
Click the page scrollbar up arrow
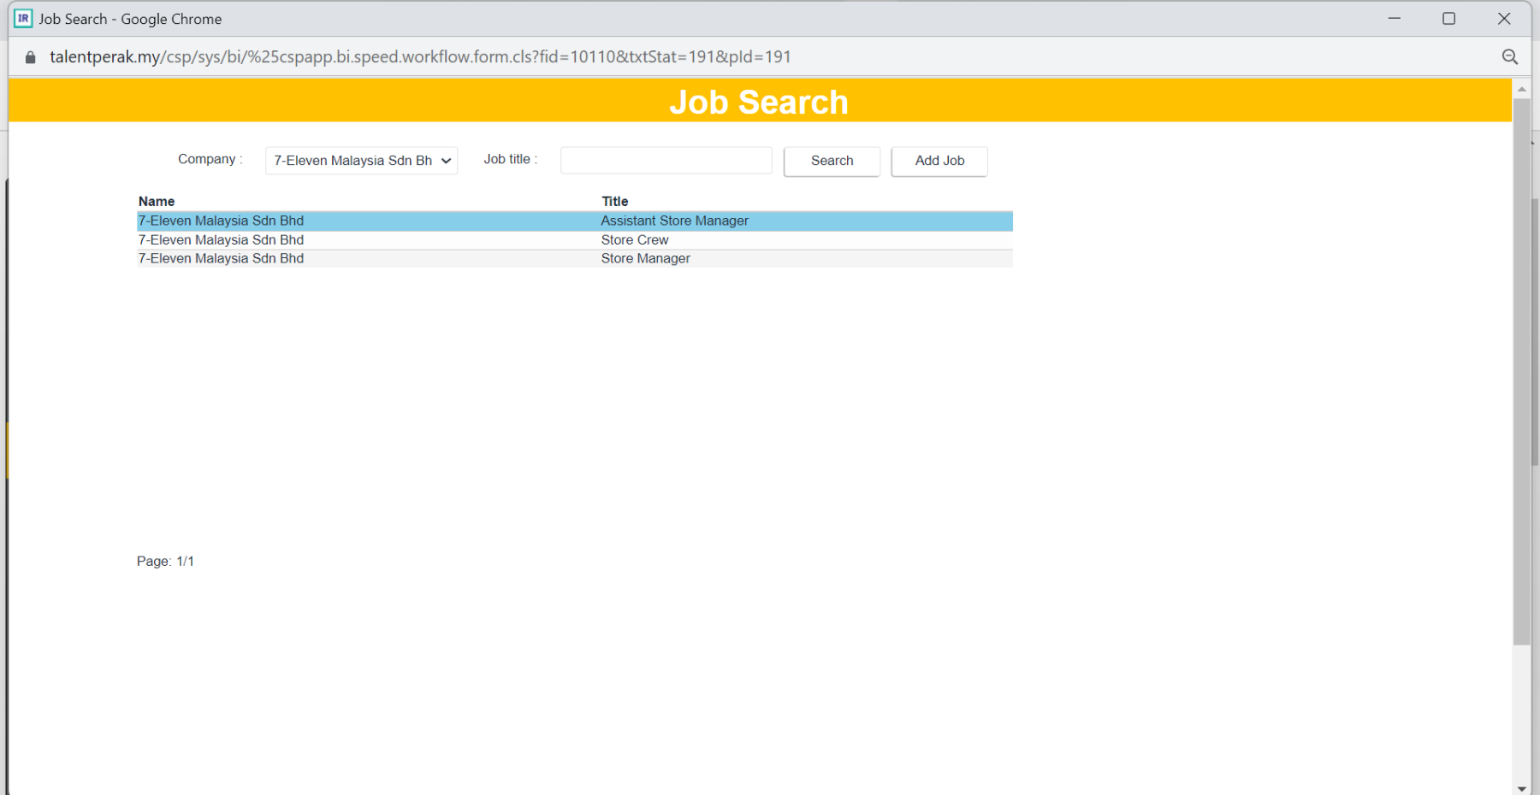coord(1521,89)
